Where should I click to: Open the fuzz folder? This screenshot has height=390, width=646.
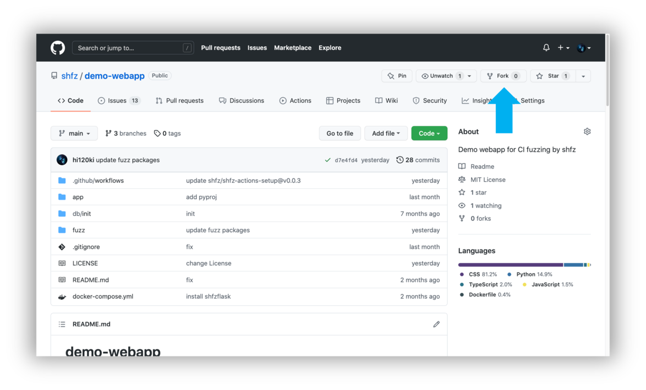click(x=79, y=230)
